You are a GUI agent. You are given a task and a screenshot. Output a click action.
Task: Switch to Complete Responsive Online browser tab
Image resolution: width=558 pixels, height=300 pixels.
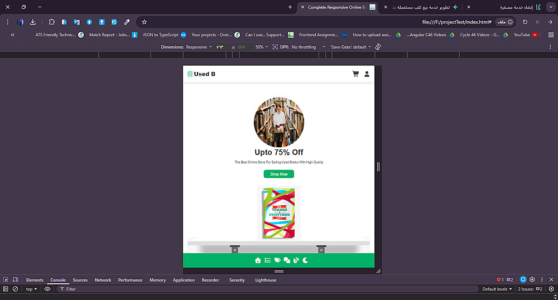point(339,7)
